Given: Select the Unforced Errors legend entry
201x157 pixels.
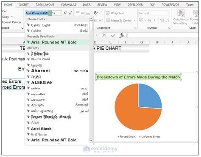Looking at the screenshot, I should pyautogui.click(x=150, y=137).
